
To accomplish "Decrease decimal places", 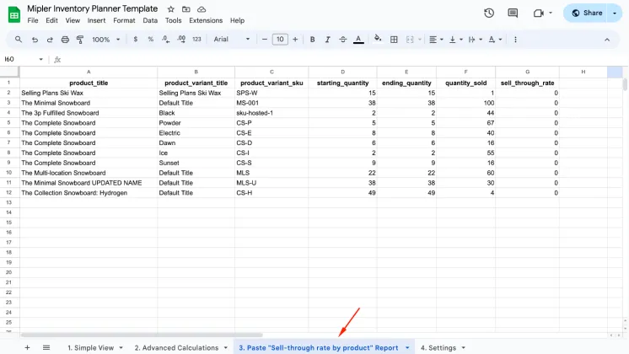I will tap(165, 40).
